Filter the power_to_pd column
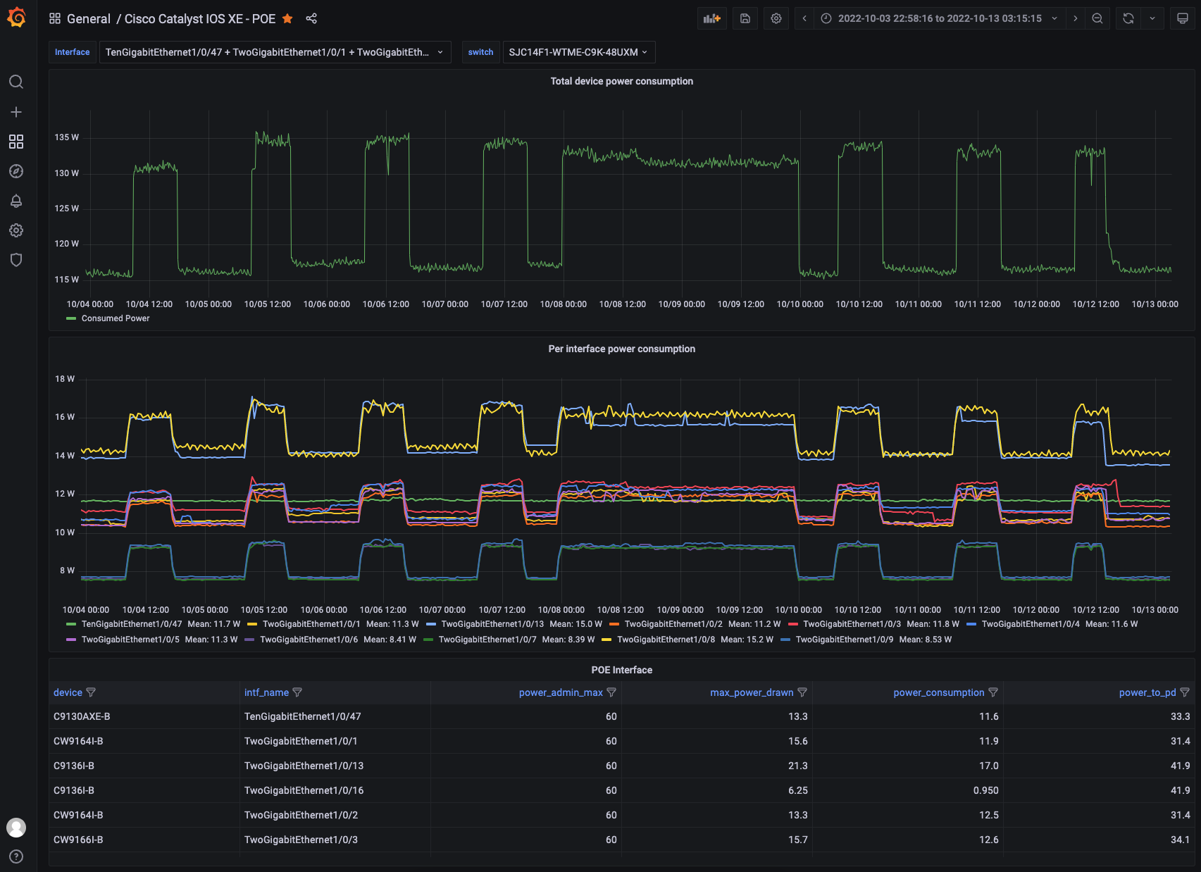Screen dimensions: 1201x872 (1185, 692)
